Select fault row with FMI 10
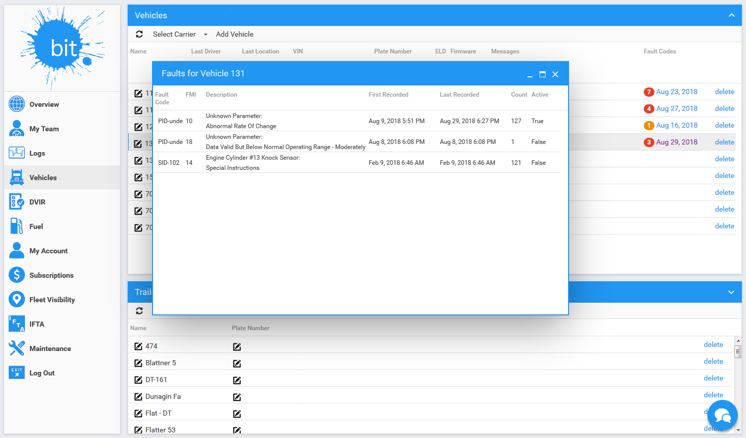The image size is (746, 438). pyautogui.click(x=356, y=121)
